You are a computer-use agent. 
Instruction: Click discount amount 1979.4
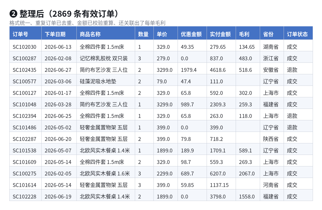click(x=189, y=70)
